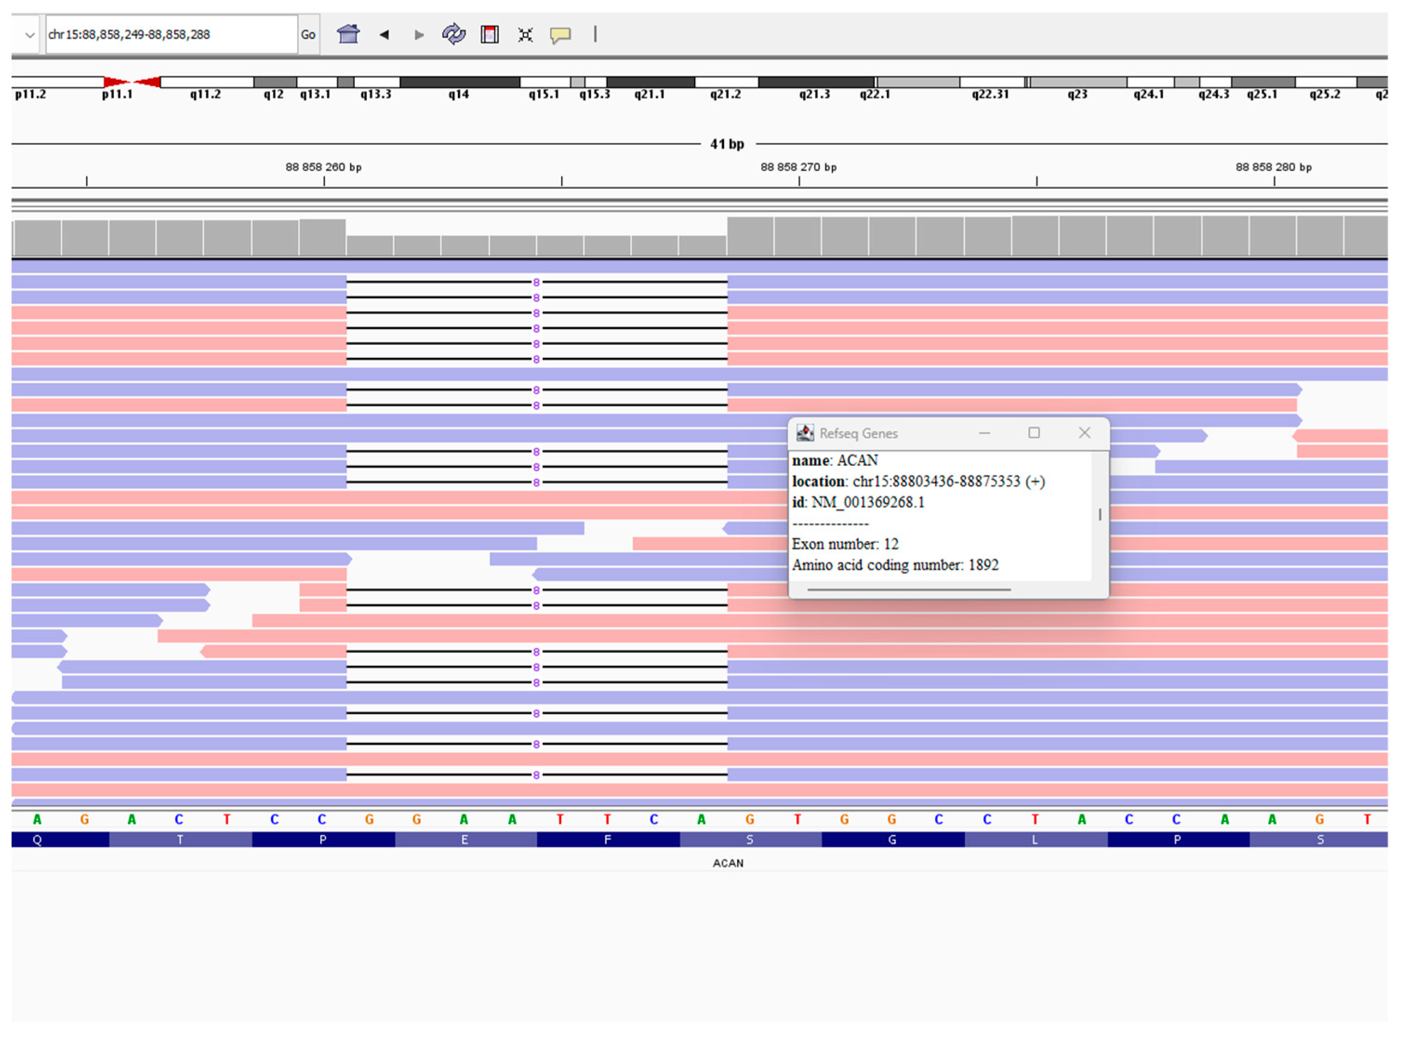Image resolution: width=1407 pixels, height=1039 pixels.
Task: Go forward with the right arrow
Action: 419,34
